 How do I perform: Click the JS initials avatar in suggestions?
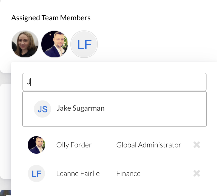click(42, 109)
